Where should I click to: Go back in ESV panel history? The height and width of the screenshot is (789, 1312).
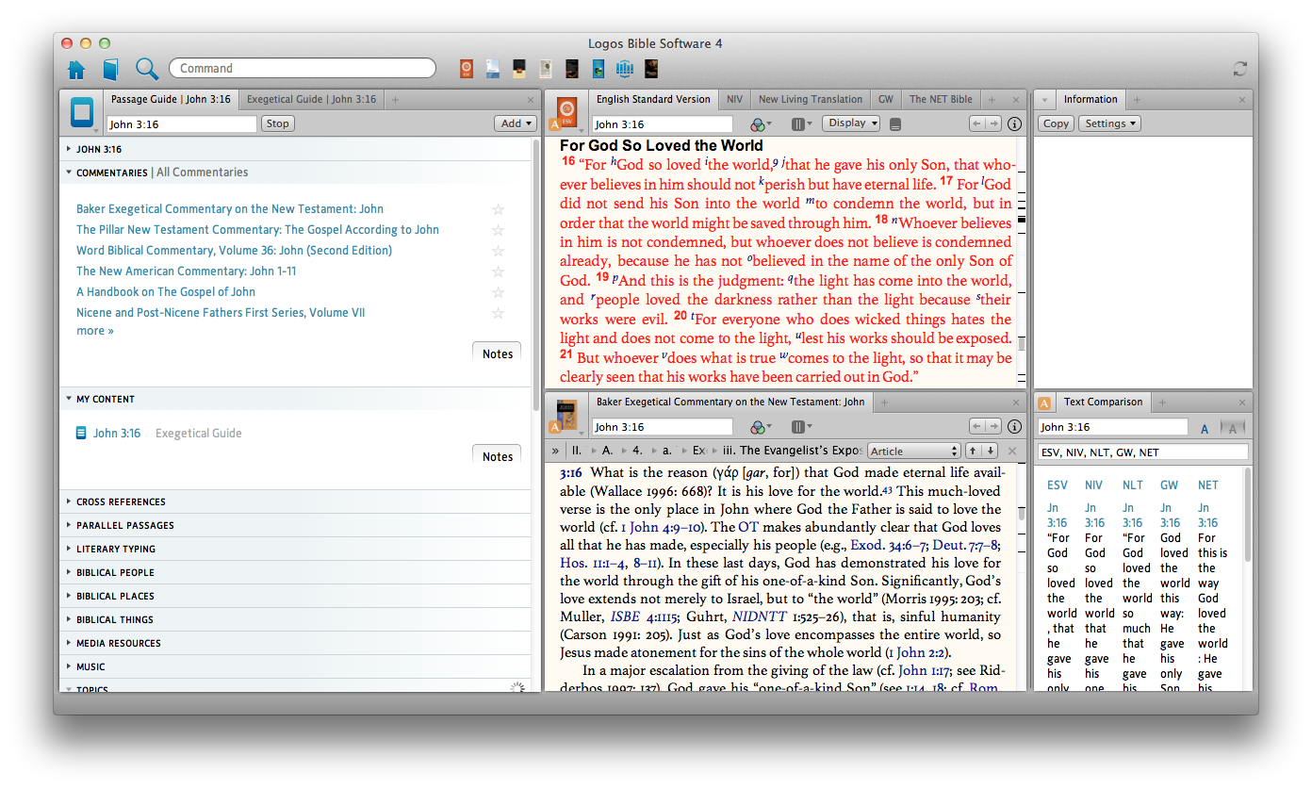(x=977, y=123)
